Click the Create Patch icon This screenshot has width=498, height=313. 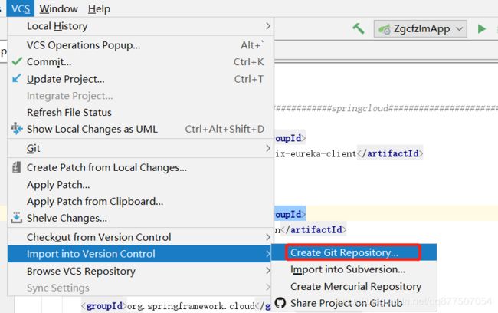tap(17, 167)
